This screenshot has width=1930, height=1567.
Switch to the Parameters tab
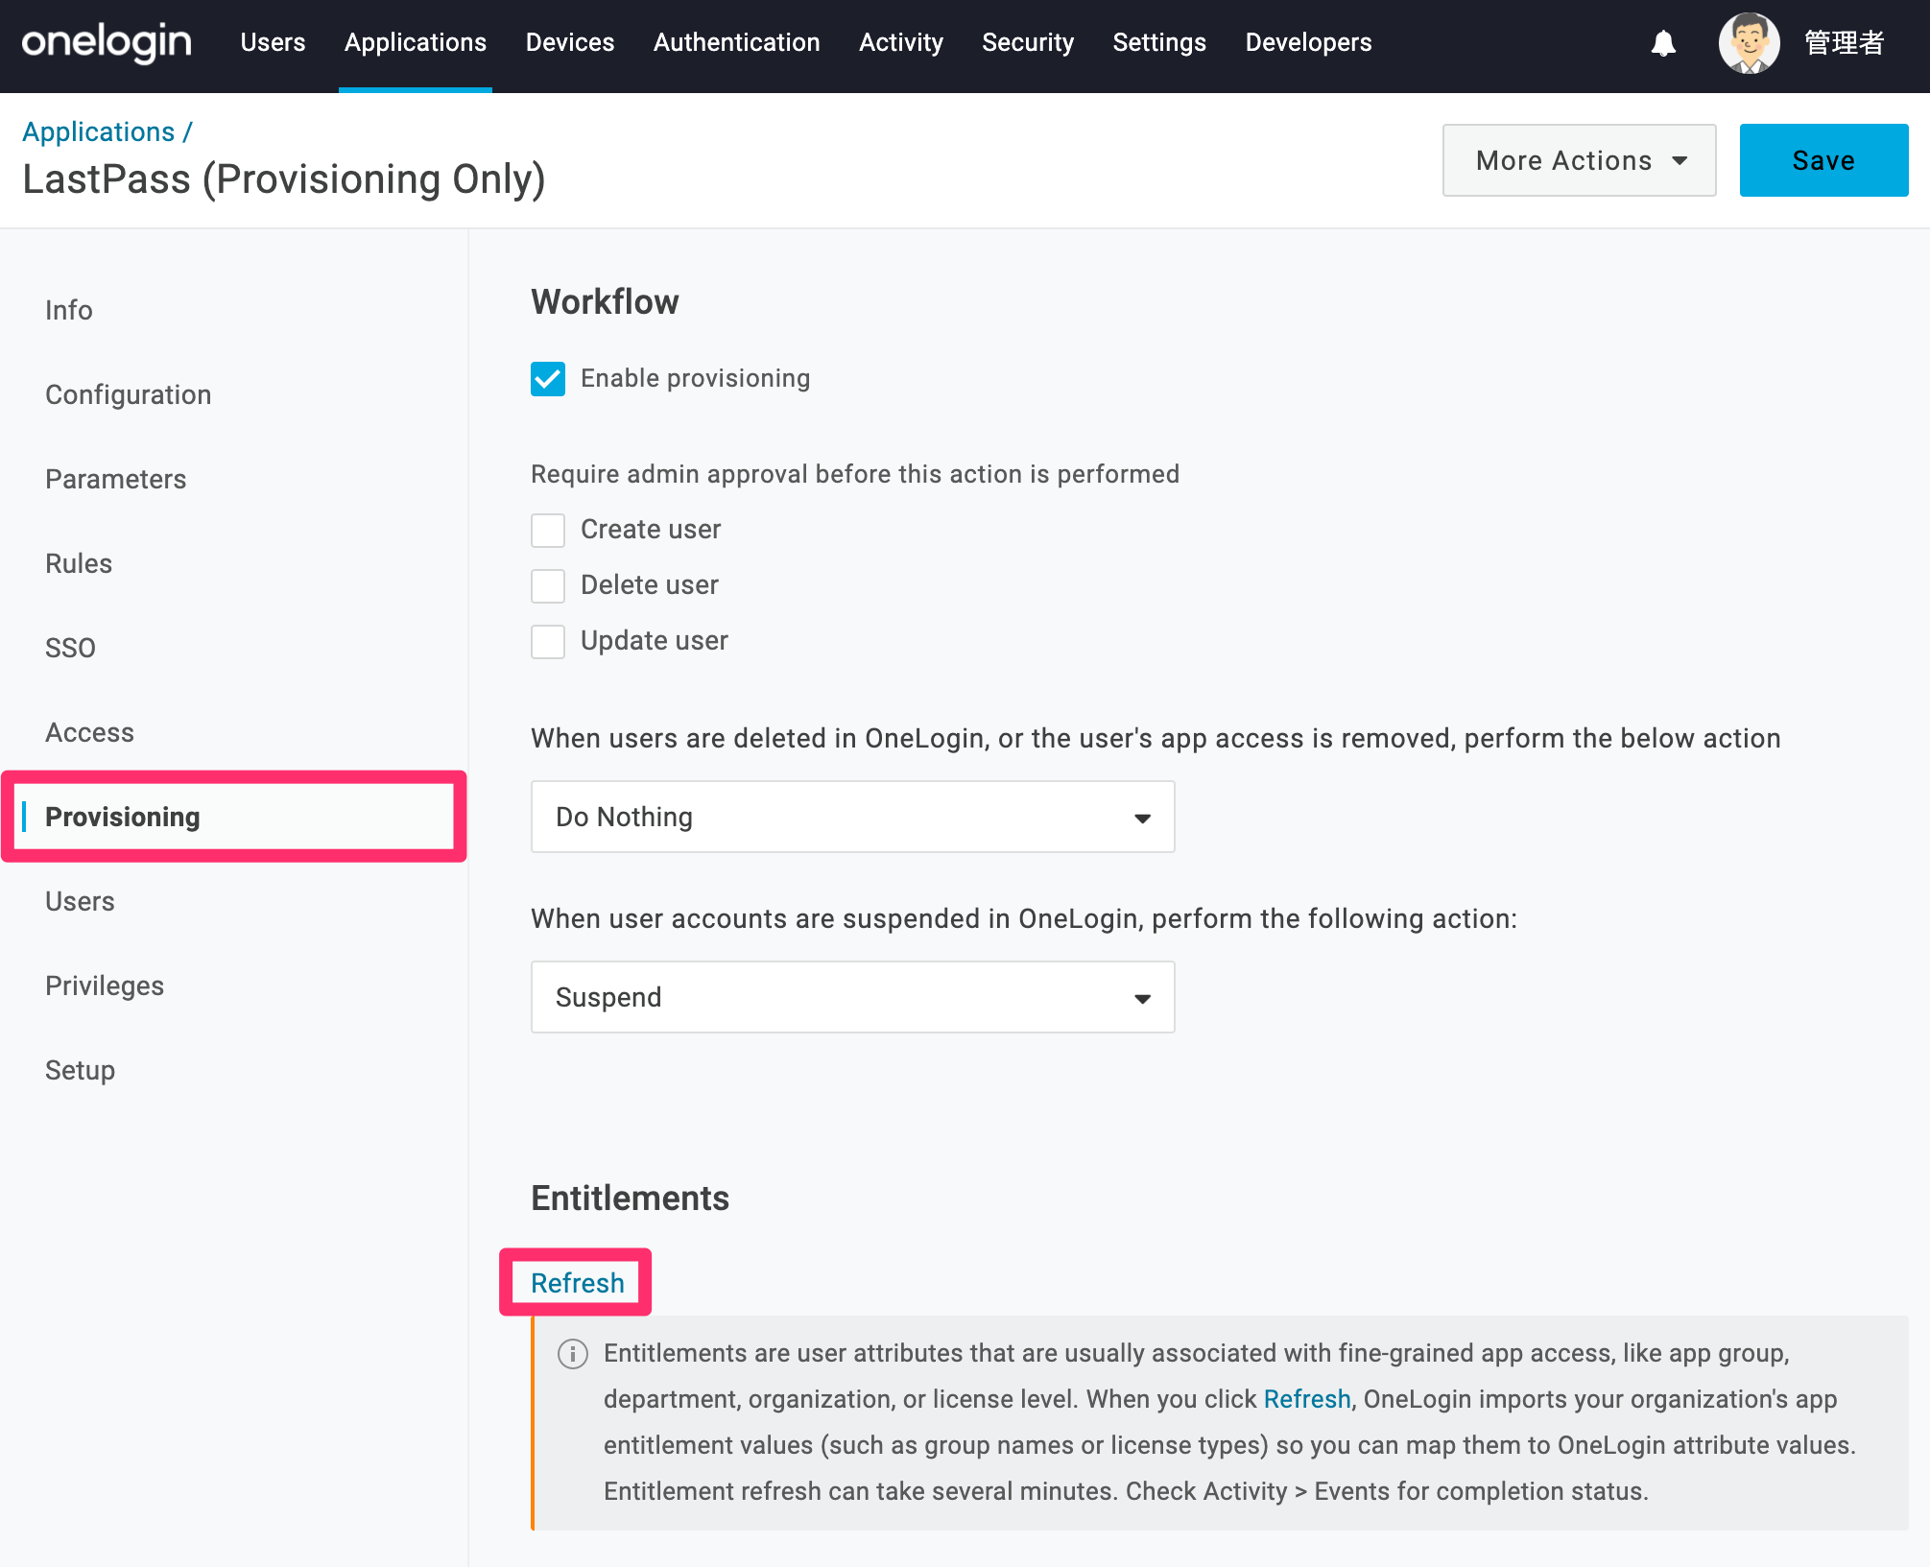click(116, 479)
